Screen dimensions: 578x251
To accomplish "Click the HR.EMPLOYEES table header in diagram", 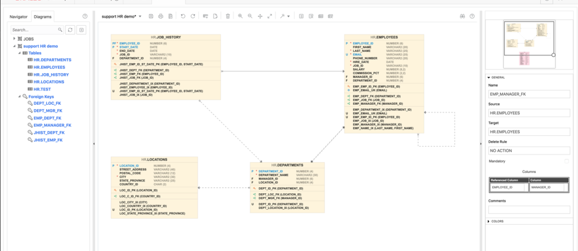I will tap(384, 37).
